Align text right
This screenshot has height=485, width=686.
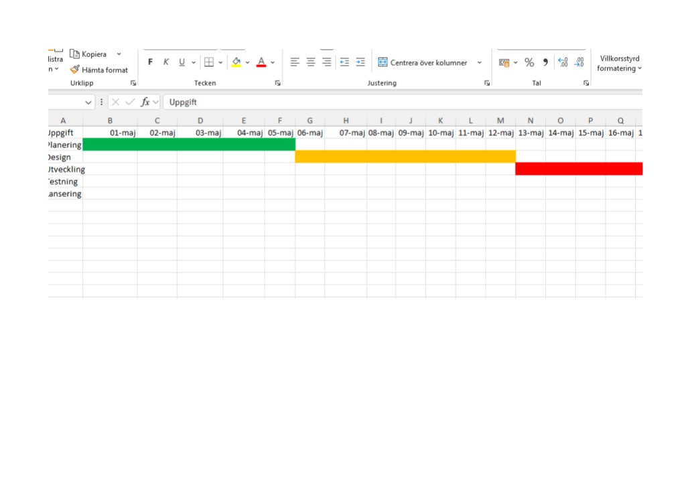(326, 62)
